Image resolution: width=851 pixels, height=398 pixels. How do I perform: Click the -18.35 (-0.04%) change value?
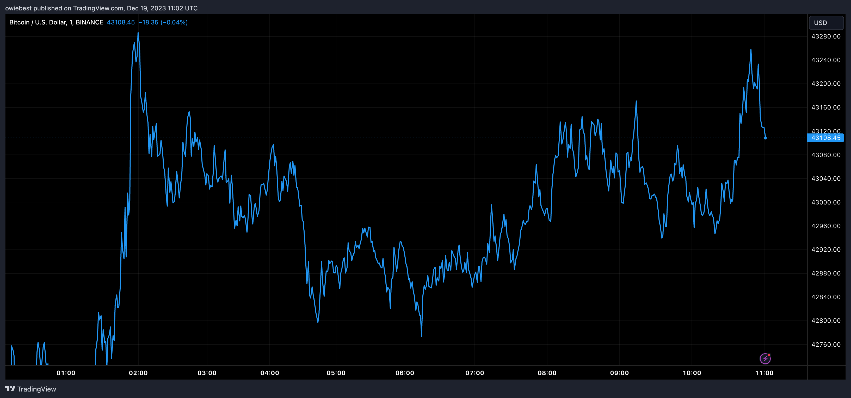pyautogui.click(x=163, y=22)
